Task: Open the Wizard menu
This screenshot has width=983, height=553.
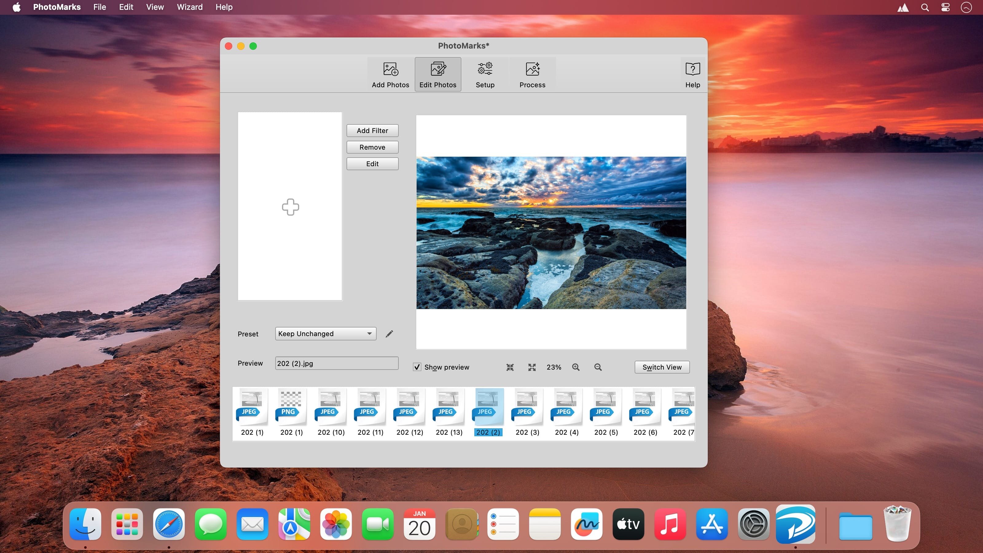Action: pyautogui.click(x=189, y=7)
